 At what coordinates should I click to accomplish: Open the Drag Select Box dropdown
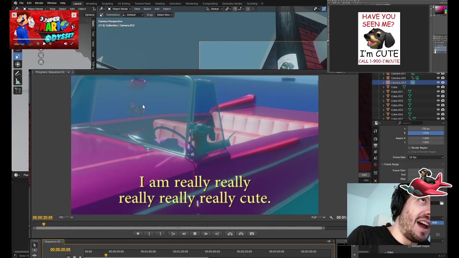(165, 15)
